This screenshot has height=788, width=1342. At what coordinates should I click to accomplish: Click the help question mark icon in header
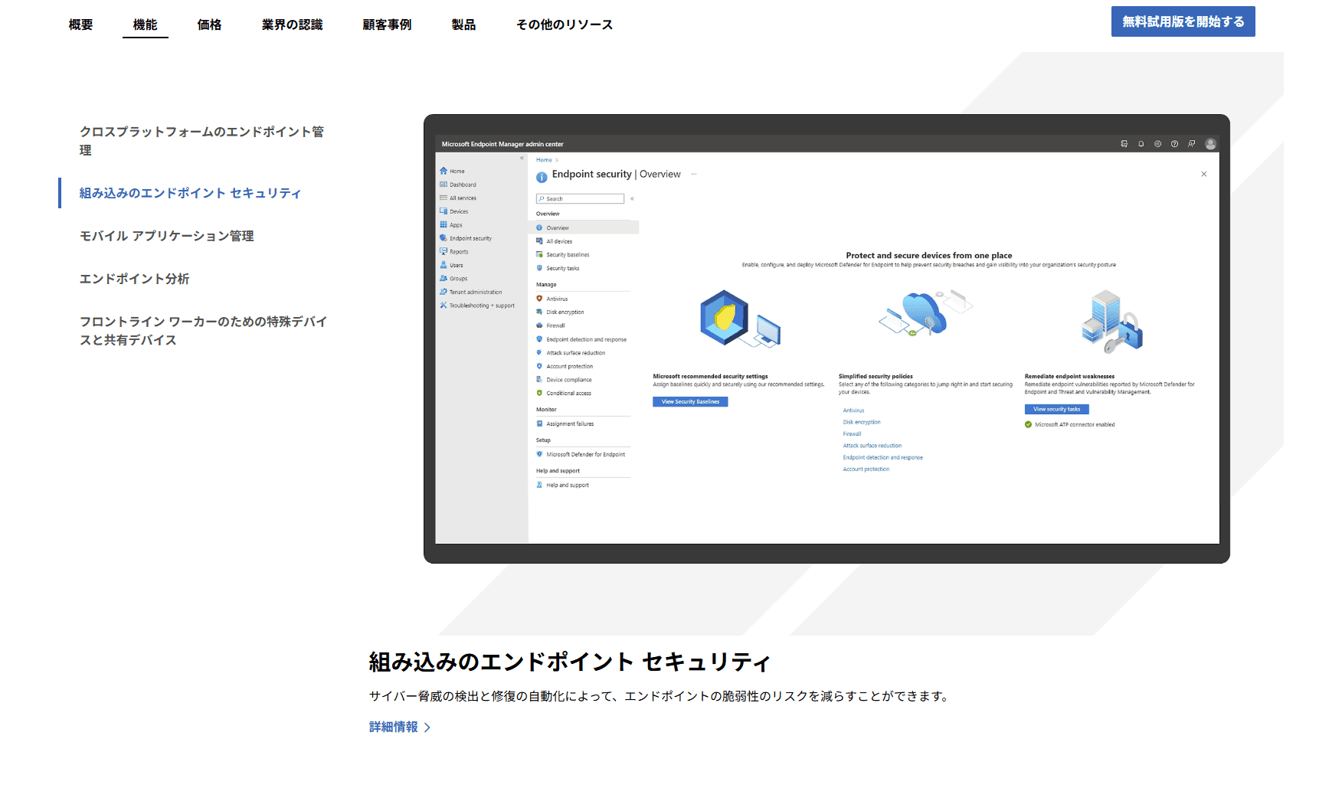1175,144
